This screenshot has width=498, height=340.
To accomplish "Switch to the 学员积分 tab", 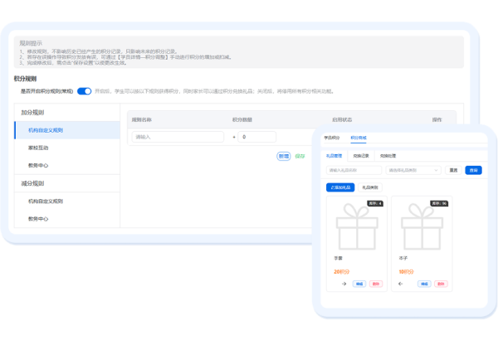I will point(333,138).
